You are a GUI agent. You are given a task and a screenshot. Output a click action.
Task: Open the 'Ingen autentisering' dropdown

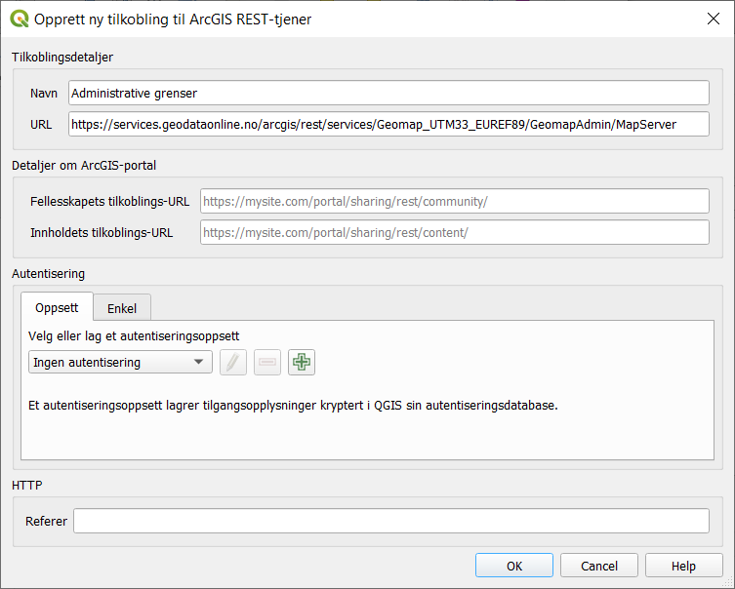[x=120, y=363]
